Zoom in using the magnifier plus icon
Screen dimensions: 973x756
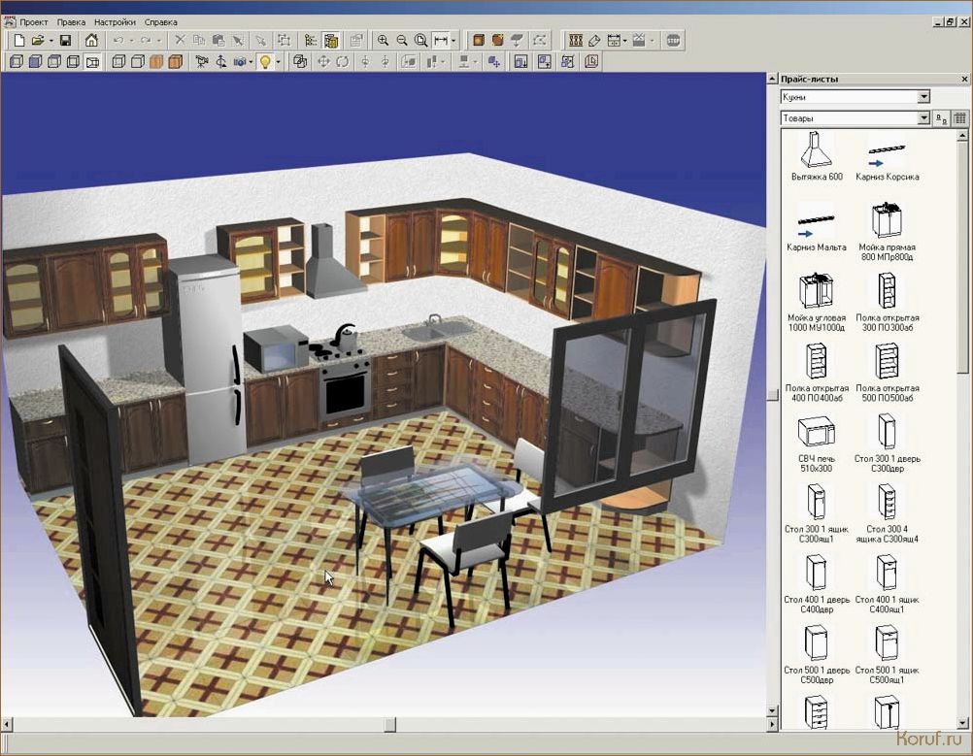(384, 41)
